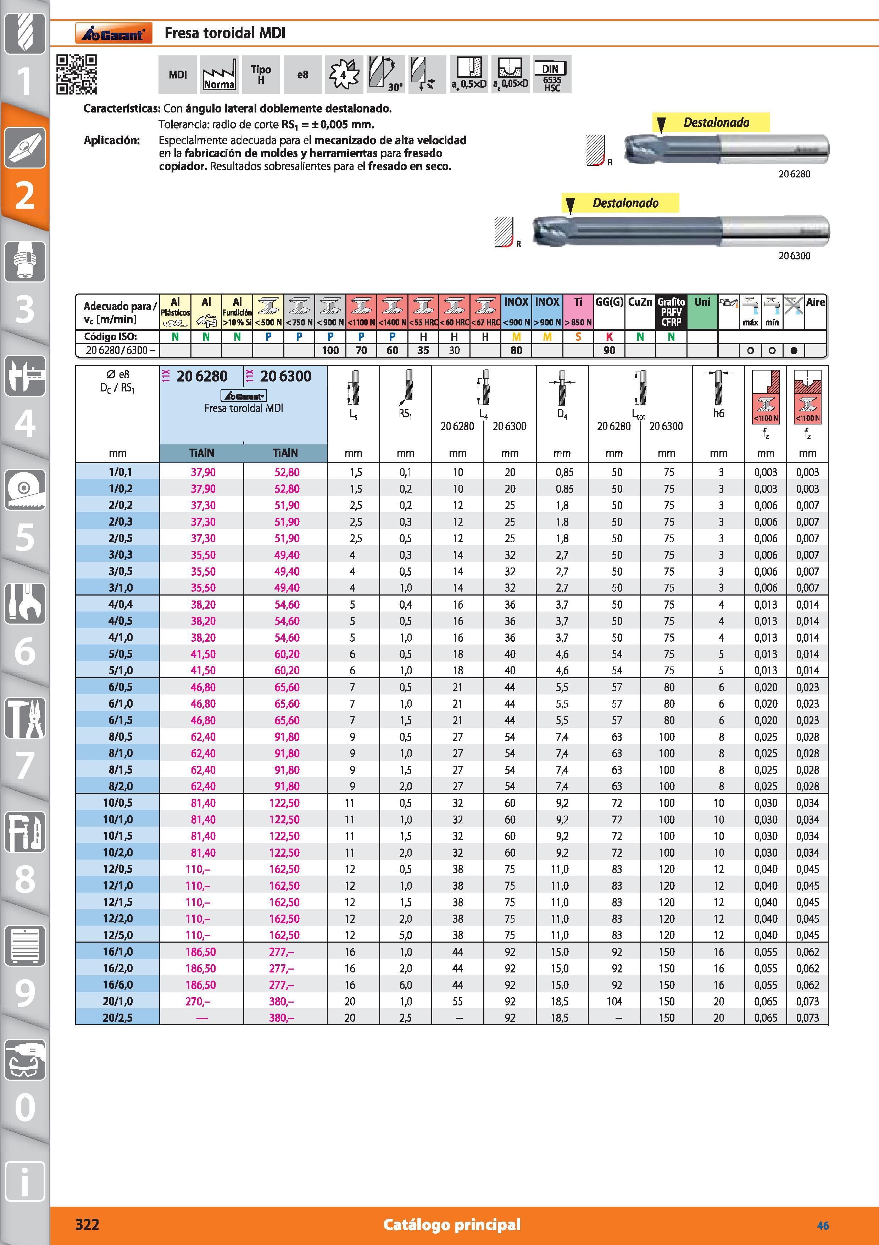Select the DIN 6535 HSC standard tile
This screenshot has height=1245, width=879.
[552, 74]
